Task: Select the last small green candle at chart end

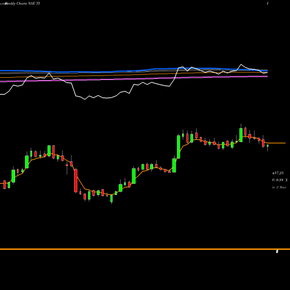Action: [268, 146]
